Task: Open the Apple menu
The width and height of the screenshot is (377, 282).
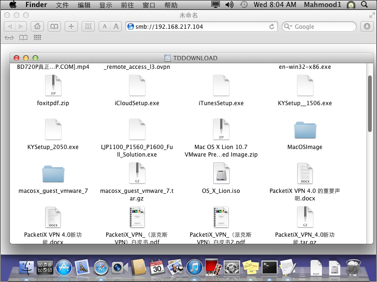Action: point(13,5)
